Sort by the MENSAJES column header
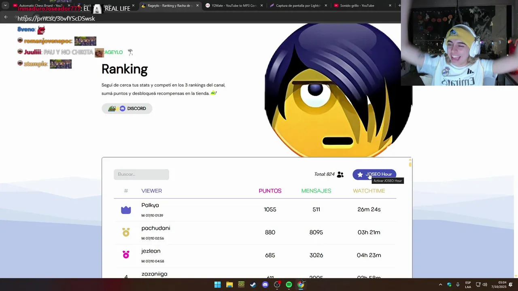The image size is (518, 291). point(316,191)
